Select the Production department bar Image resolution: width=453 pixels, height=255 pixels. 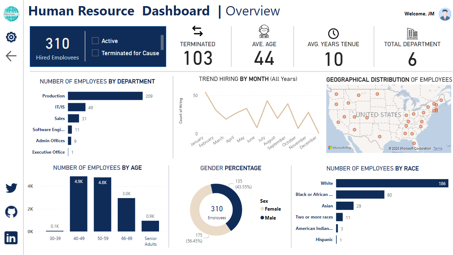click(x=105, y=96)
